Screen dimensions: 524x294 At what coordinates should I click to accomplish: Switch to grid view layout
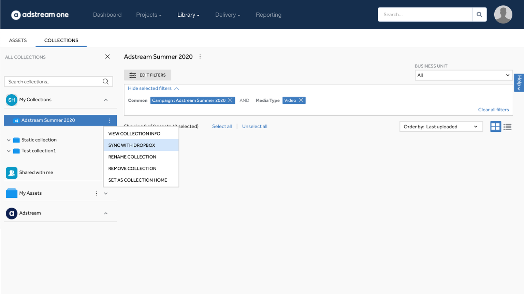(x=495, y=127)
